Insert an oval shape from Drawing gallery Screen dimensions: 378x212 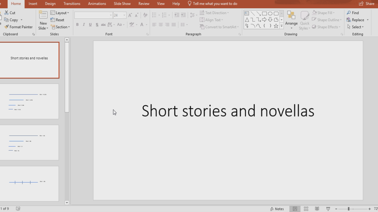(x=270, y=13)
